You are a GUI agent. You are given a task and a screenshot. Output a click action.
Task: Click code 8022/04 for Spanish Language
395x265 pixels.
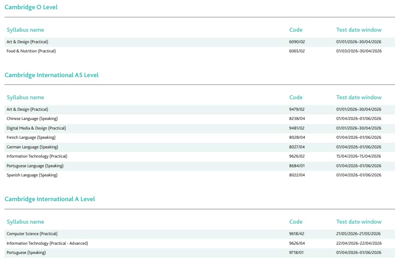[x=297, y=175]
